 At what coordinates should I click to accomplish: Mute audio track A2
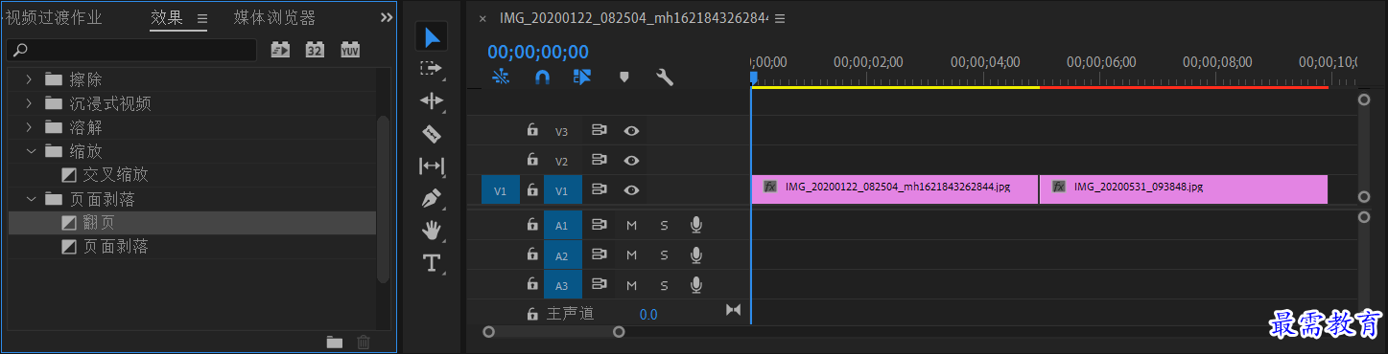click(x=631, y=255)
